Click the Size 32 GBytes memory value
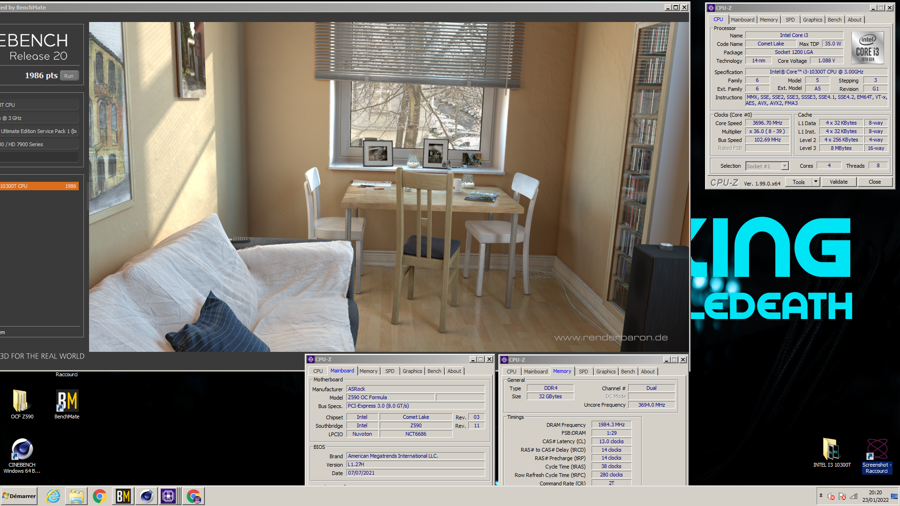 pos(550,396)
